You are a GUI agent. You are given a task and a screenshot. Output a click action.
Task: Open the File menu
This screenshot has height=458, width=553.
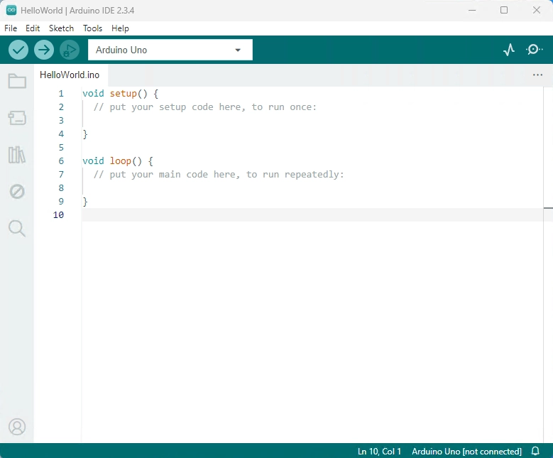click(x=11, y=28)
